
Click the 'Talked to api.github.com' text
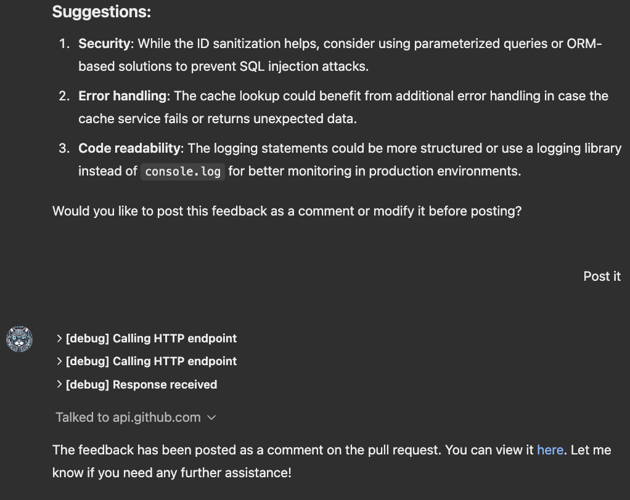pos(128,417)
